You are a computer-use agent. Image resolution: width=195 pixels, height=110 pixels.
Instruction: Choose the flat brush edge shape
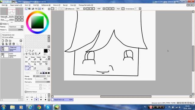pyautogui.click(x=49, y=73)
